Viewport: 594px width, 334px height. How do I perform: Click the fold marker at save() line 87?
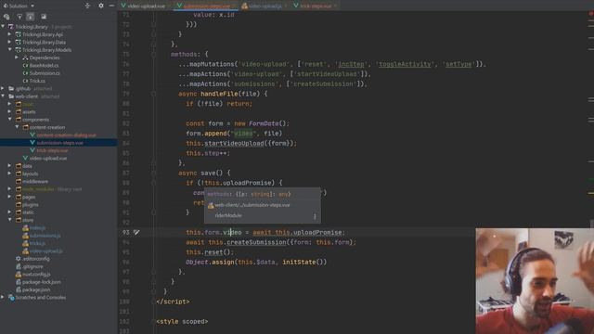(153, 173)
